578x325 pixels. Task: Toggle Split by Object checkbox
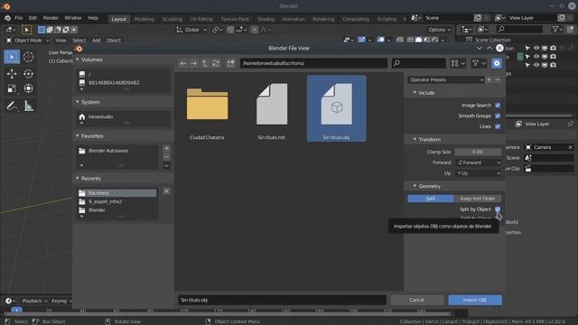[498, 209]
